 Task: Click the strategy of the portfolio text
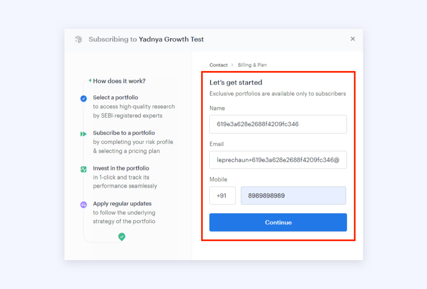tap(124, 221)
